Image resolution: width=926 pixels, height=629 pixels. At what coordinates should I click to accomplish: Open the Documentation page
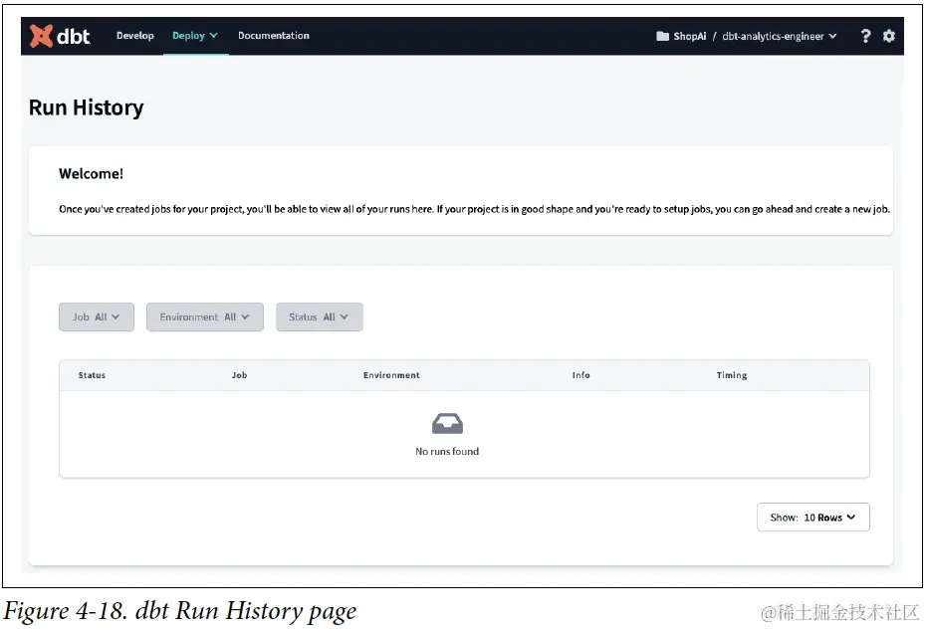click(x=274, y=36)
